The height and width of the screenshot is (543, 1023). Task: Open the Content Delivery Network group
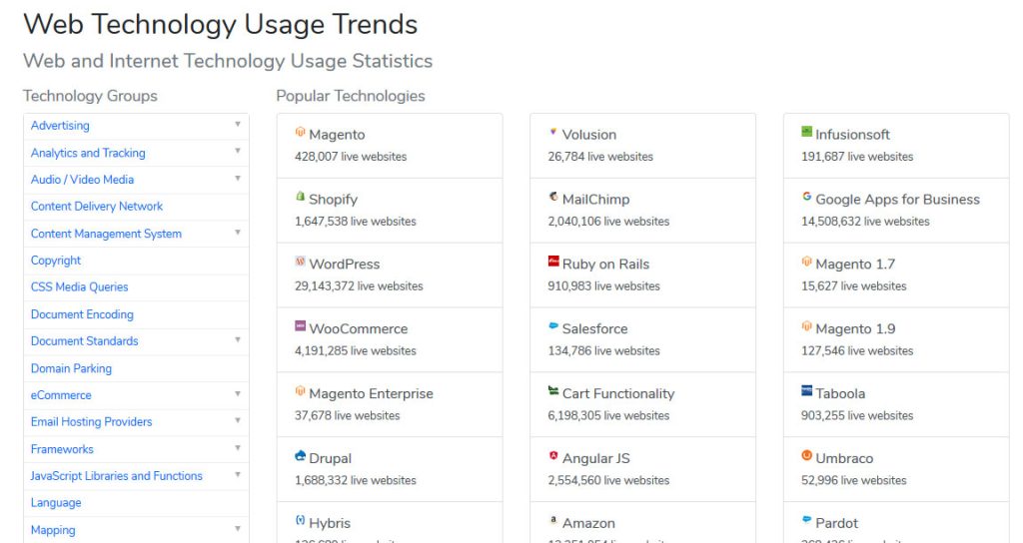tap(97, 207)
